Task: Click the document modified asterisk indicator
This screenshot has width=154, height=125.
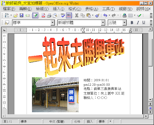Action: coord(110,122)
